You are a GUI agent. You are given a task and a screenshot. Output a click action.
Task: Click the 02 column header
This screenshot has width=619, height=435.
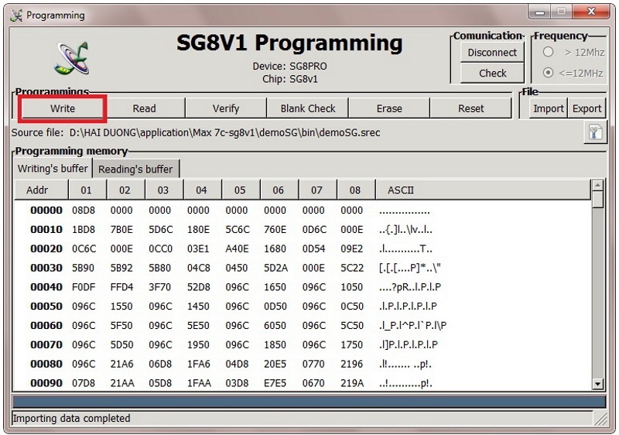125,190
